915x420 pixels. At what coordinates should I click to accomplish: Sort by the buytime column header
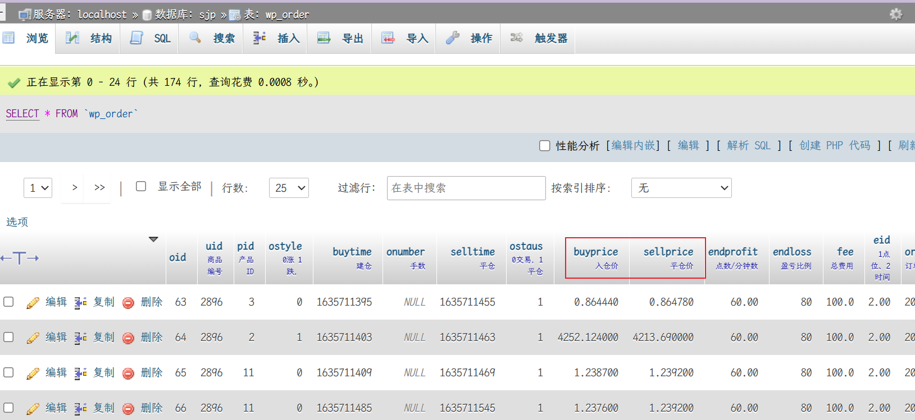352,252
